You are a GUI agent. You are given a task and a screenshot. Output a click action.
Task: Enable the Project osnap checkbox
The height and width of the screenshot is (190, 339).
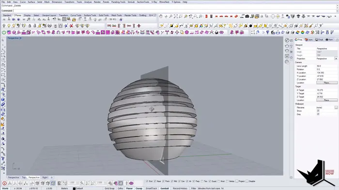[237, 181]
